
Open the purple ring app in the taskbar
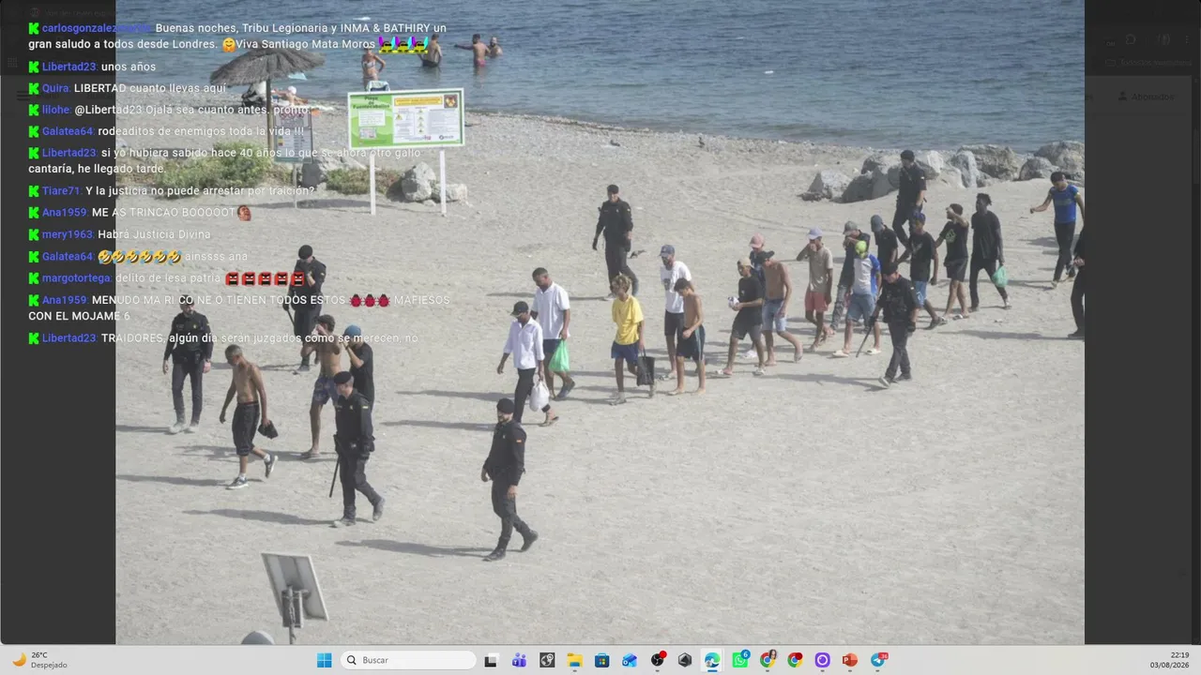(x=823, y=660)
